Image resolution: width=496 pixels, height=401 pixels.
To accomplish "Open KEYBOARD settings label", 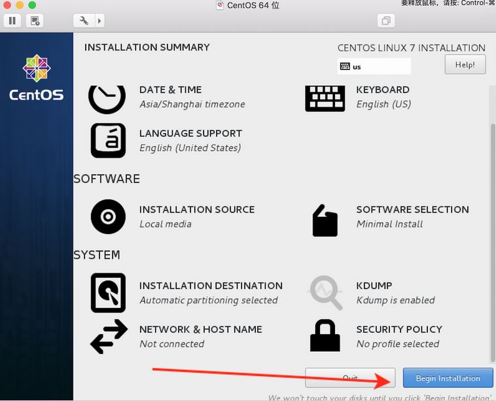I will pyautogui.click(x=383, y=90).
